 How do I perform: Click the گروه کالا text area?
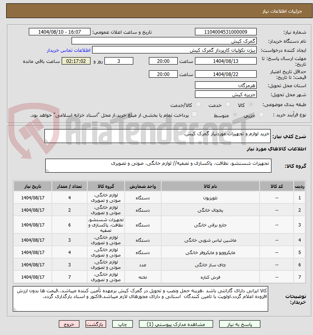[158, 166]
